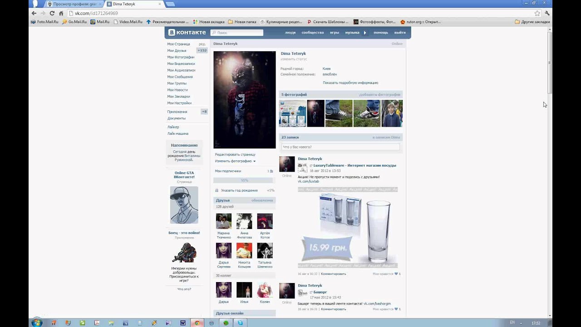Open 'Мои Видеозаписи' in sidebar
This screenshot has height=327, width=581.
click(x=181, y=64)
